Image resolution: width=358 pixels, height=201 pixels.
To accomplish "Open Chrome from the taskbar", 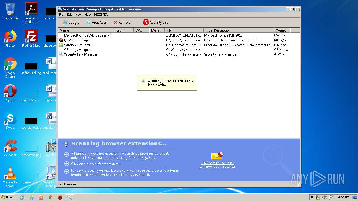I will tap(51, 197).
